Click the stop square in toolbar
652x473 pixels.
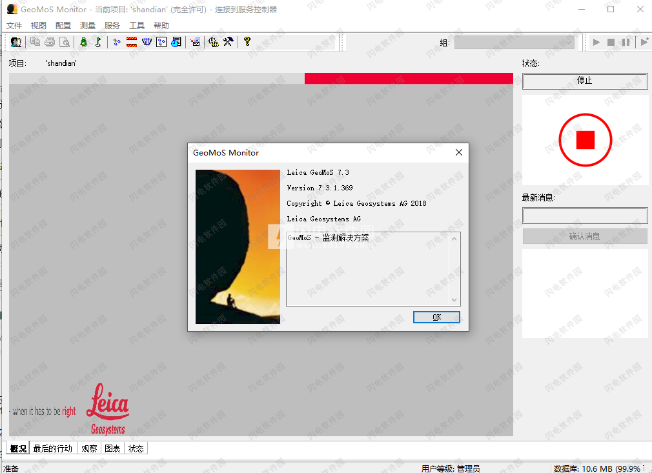point(611,42)
